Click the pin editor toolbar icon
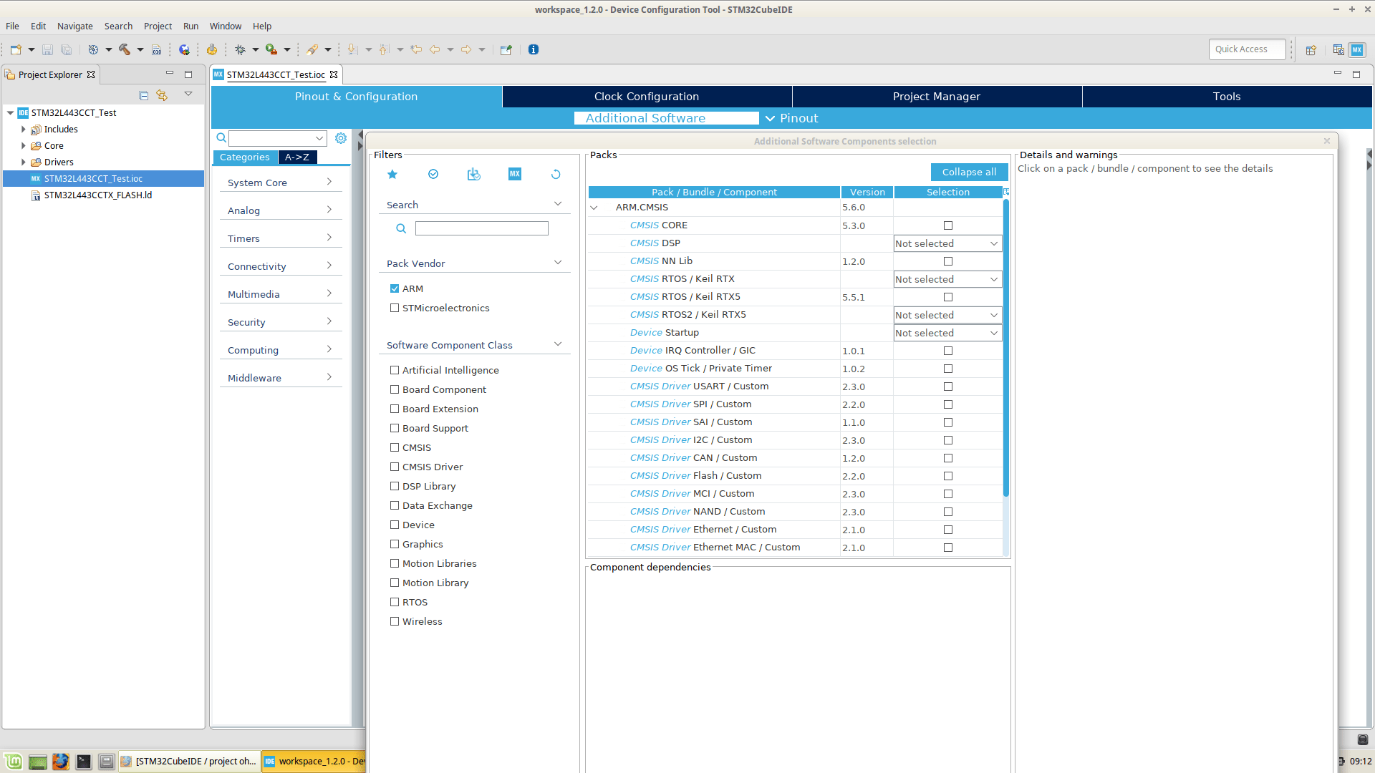The width and height of the screenshot is (1375, 773). pos(506,49)
